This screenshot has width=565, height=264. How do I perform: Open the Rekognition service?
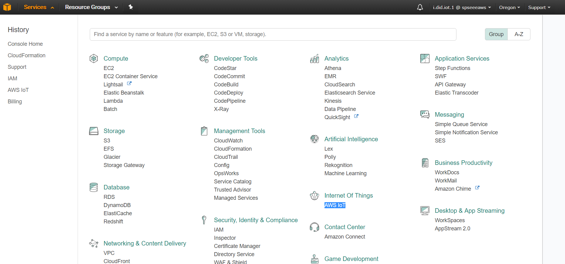click(x=338, y=165)
